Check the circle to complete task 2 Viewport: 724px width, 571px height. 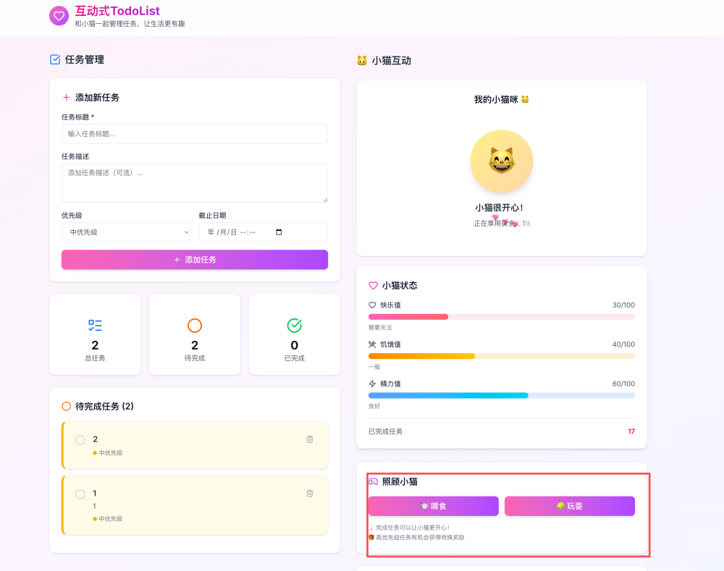(x=80, y=439)
